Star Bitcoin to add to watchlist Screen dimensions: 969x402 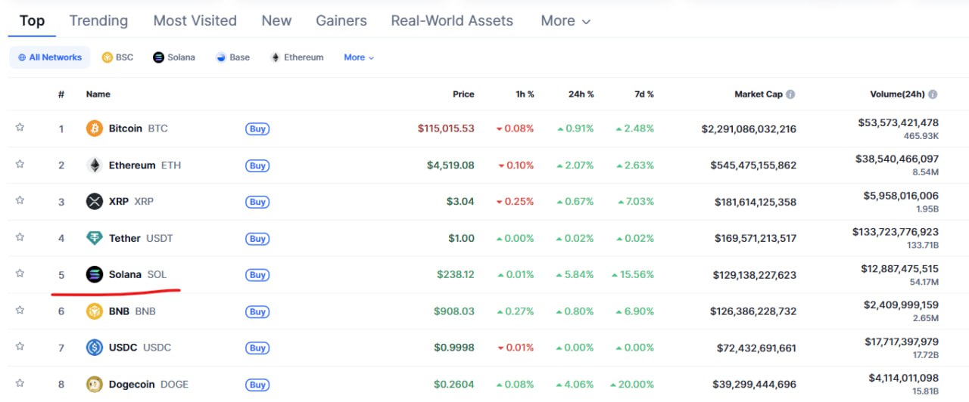[20, 128]
